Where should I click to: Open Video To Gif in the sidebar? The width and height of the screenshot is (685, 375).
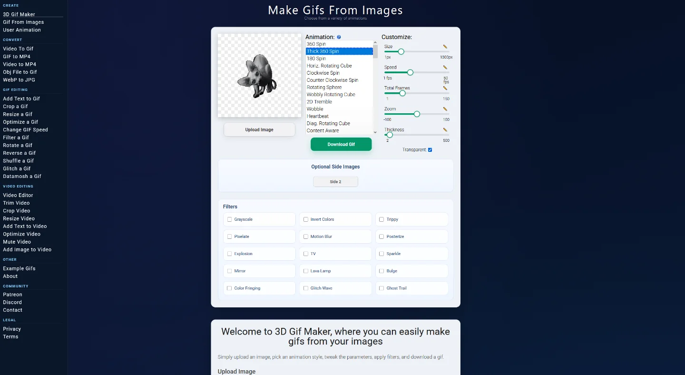pos(18,49)
